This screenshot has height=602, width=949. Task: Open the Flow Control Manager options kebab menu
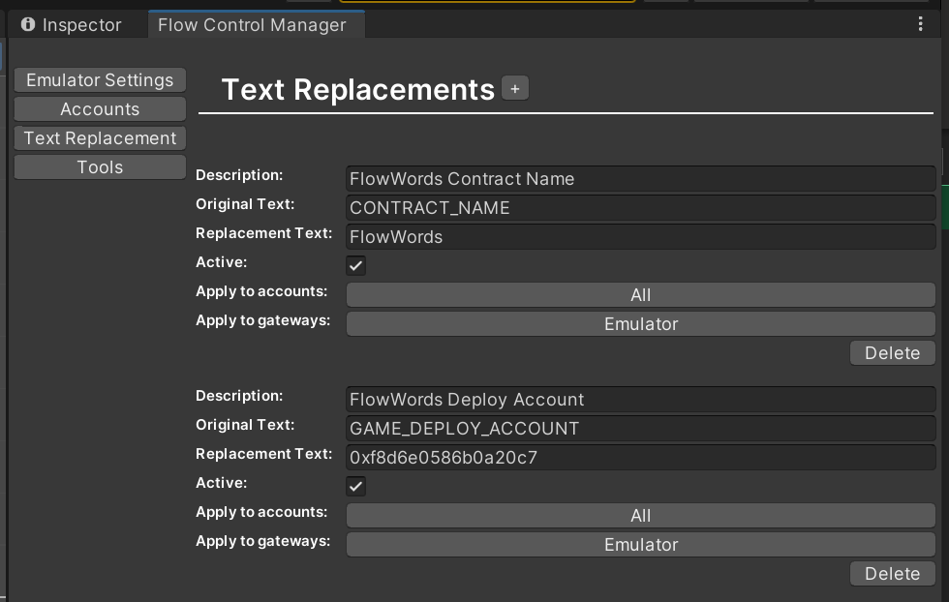[921, 24]
